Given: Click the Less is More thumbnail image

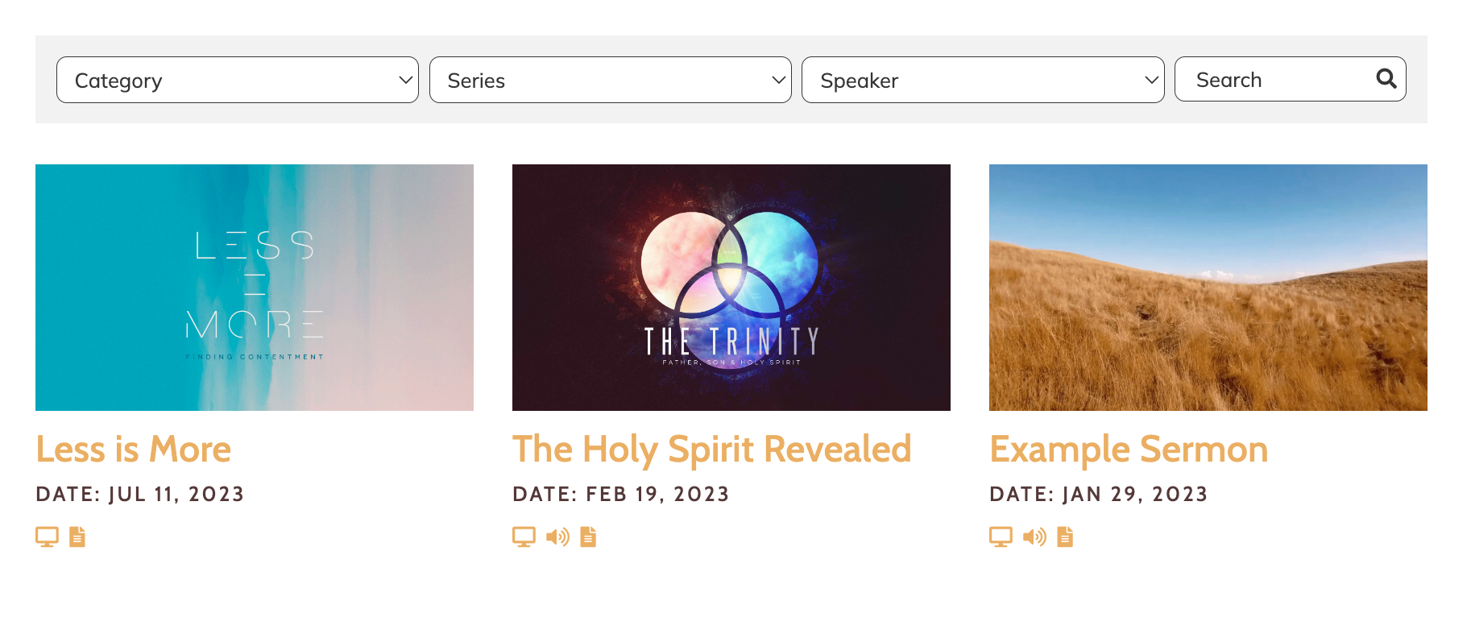Looking at the screenshot, I should click(x=255, y=288).
